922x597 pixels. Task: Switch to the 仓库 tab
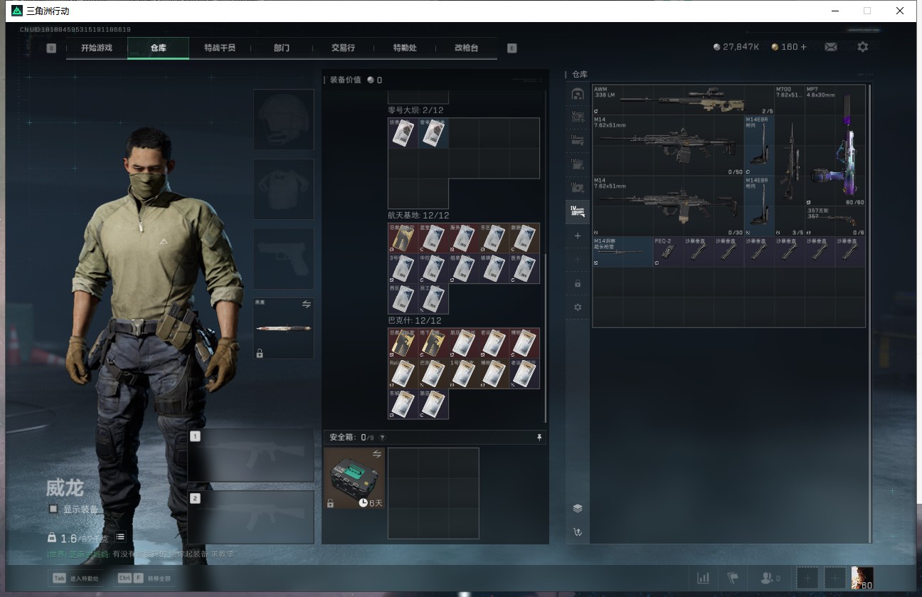(158, 48)
